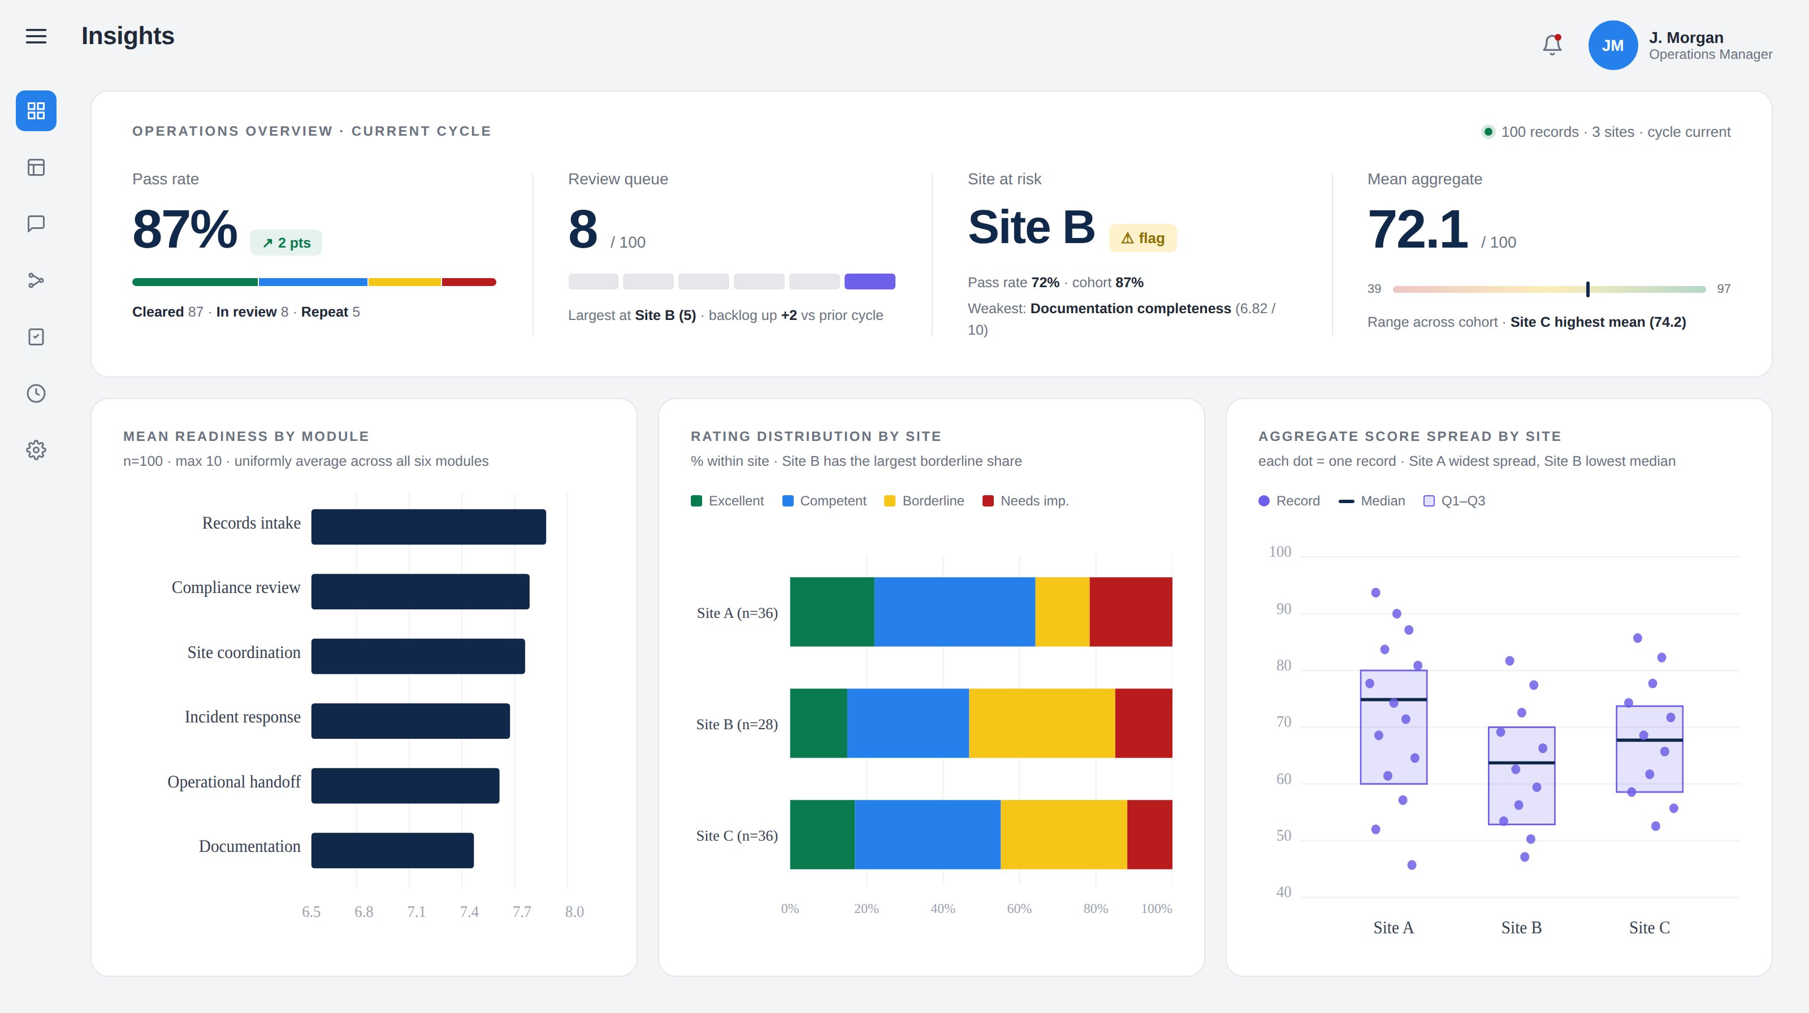Image resolution: width=1809 pixels, height=1013 pixels.
Task: Click the JM profile avatar
Action: (1612, 45)
